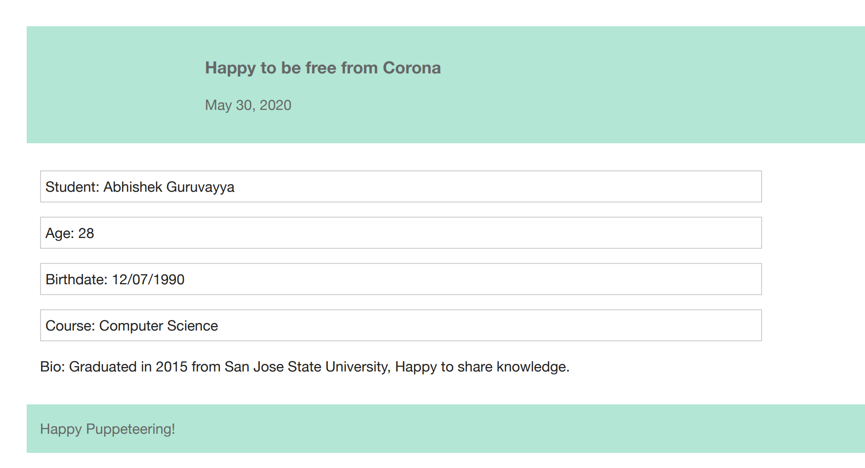
Task: Click the birthdate value '12/07/1990'
Action: tap(148, 280)
